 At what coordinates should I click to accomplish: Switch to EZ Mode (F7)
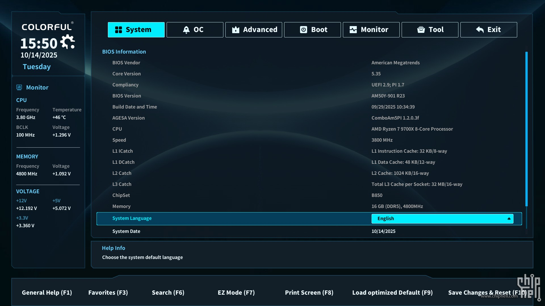(x=236, y=292)
